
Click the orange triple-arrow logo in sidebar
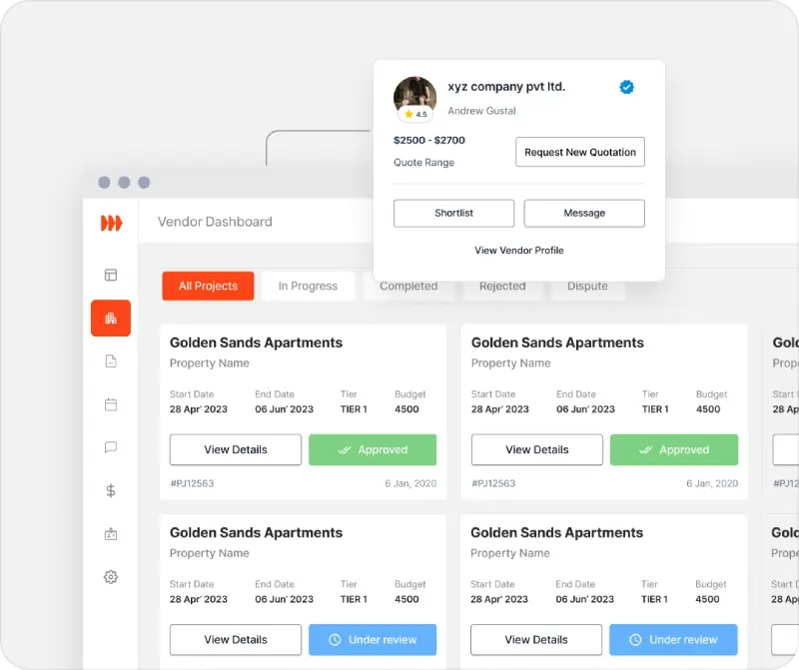click(111, 223)
